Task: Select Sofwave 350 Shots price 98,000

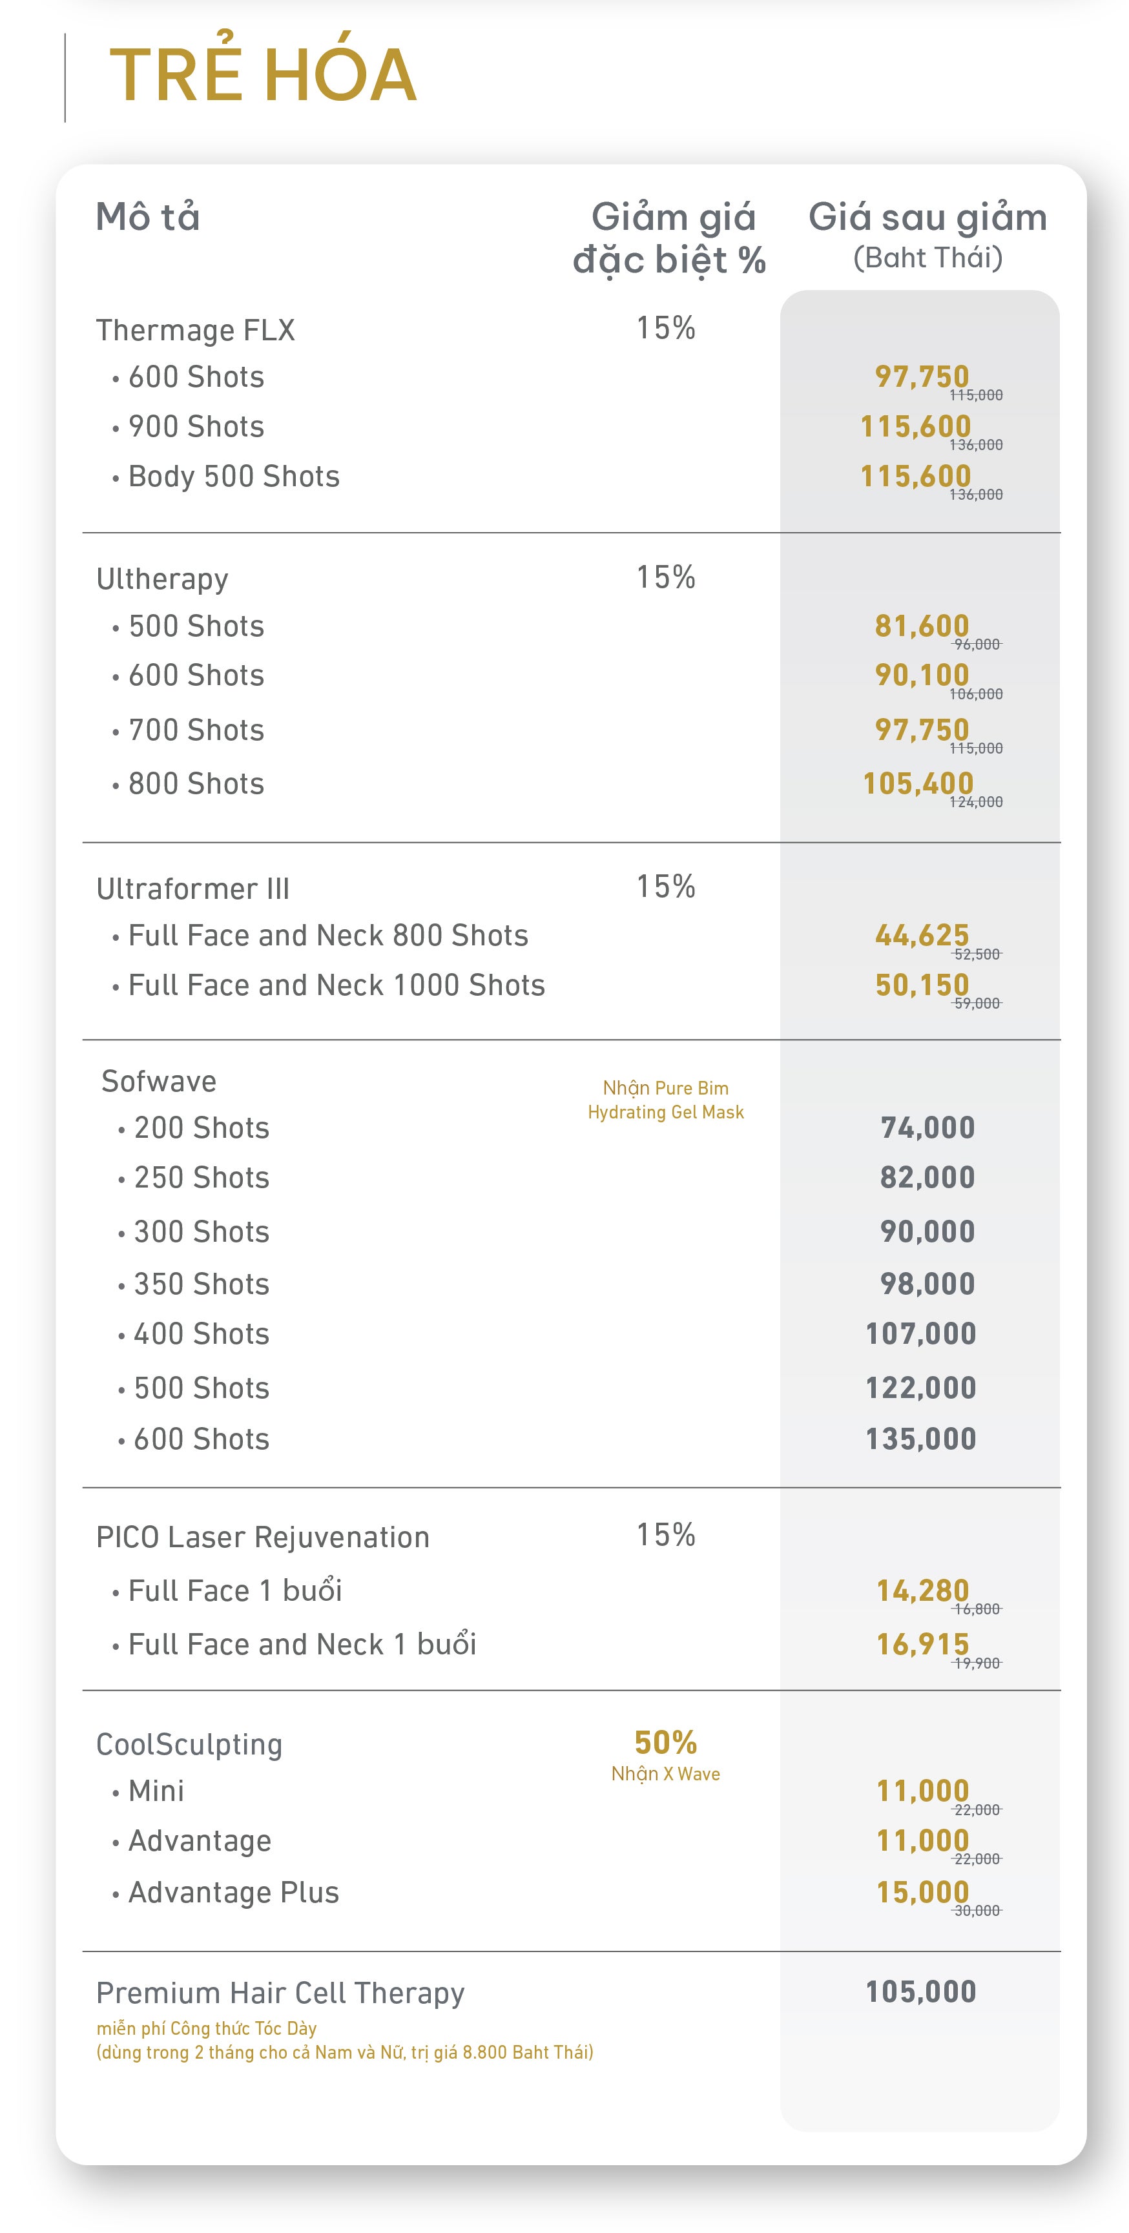Action: pyautogui.click(x=928, y=1284)
